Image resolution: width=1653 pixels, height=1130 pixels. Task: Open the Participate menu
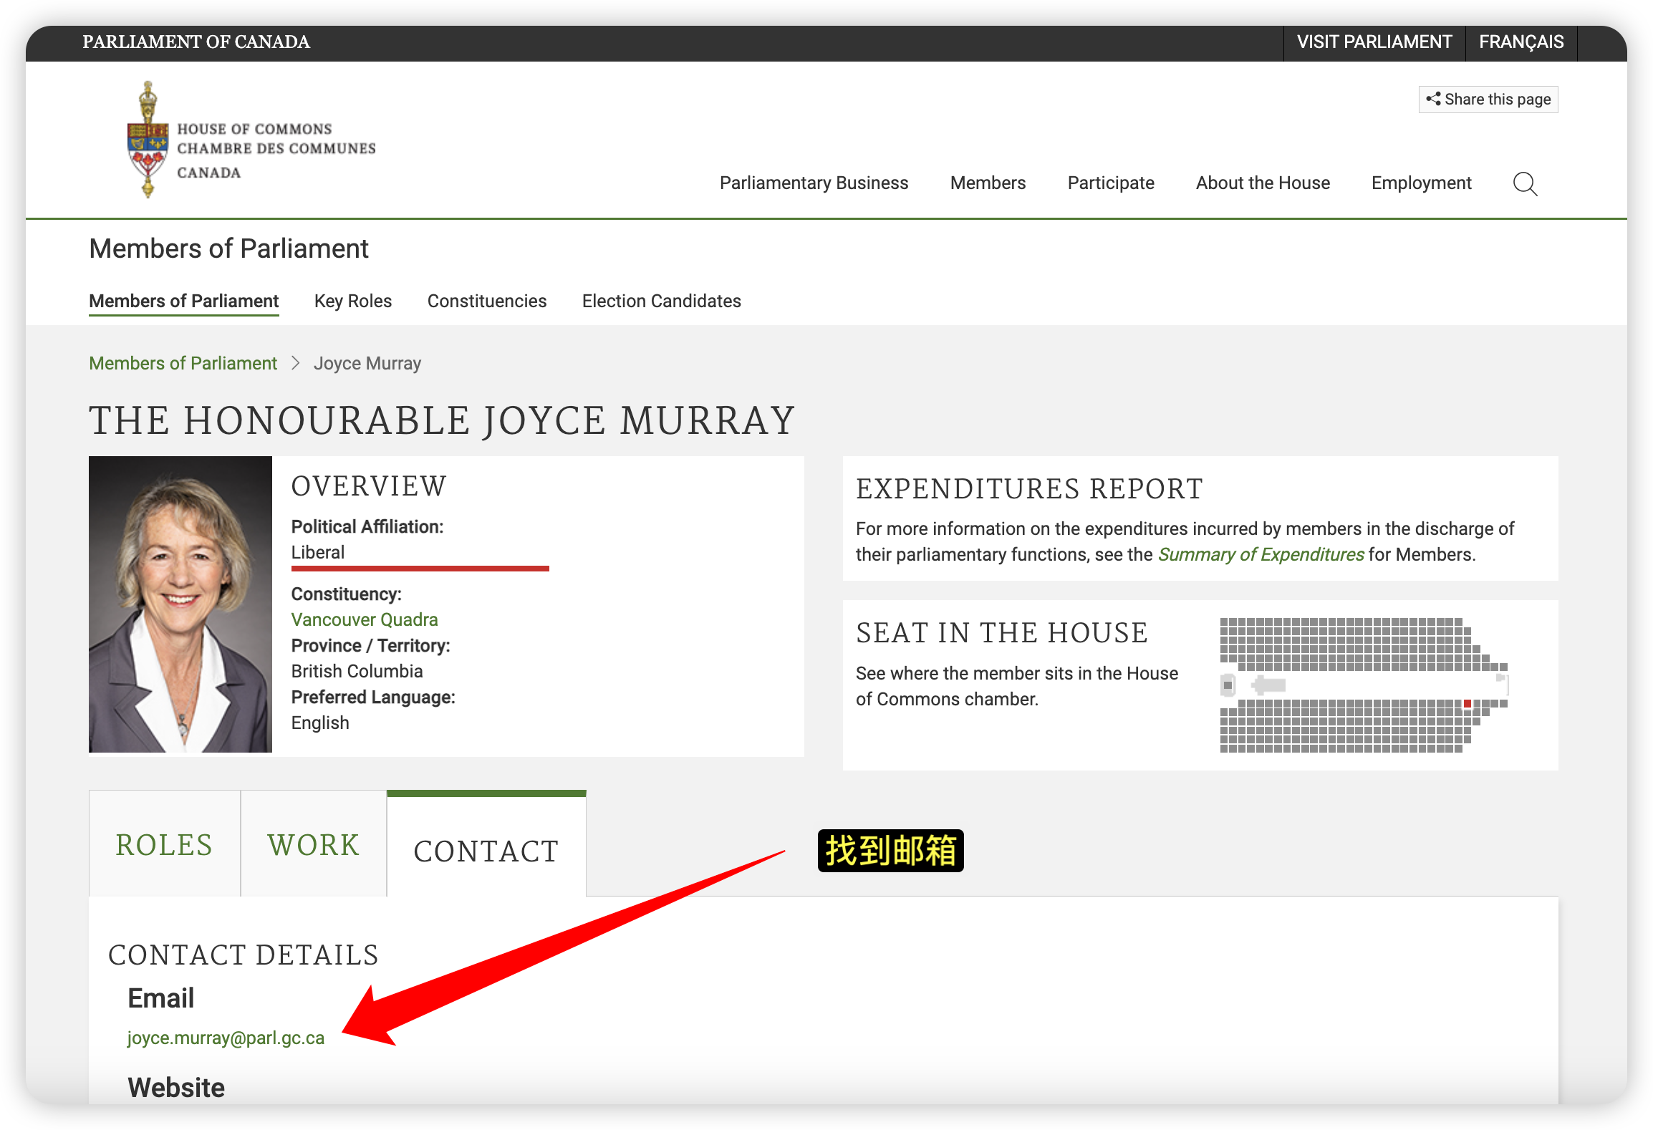pyautogui.click(x=1111, y=183)
